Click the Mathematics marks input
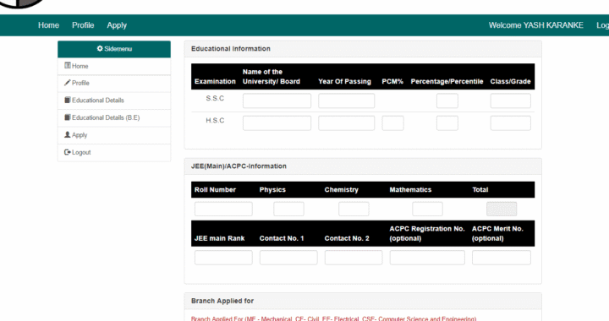Viewport: 609px width, 321px height. [x=427, y=209]
